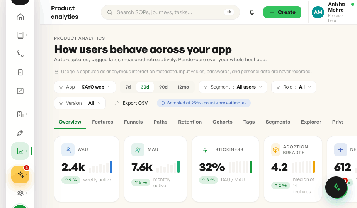Click the notifications bell icon

point(252,12)
